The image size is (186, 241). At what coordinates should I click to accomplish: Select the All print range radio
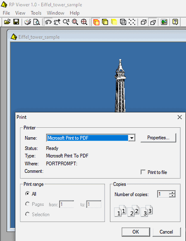[27, 193]
